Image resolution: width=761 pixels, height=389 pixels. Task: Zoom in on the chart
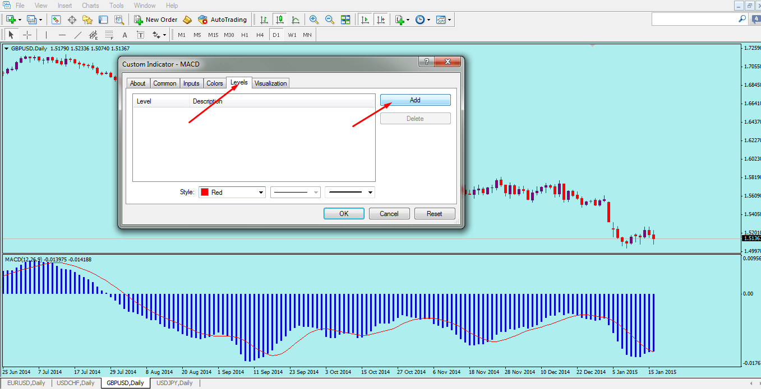(314, 20)
